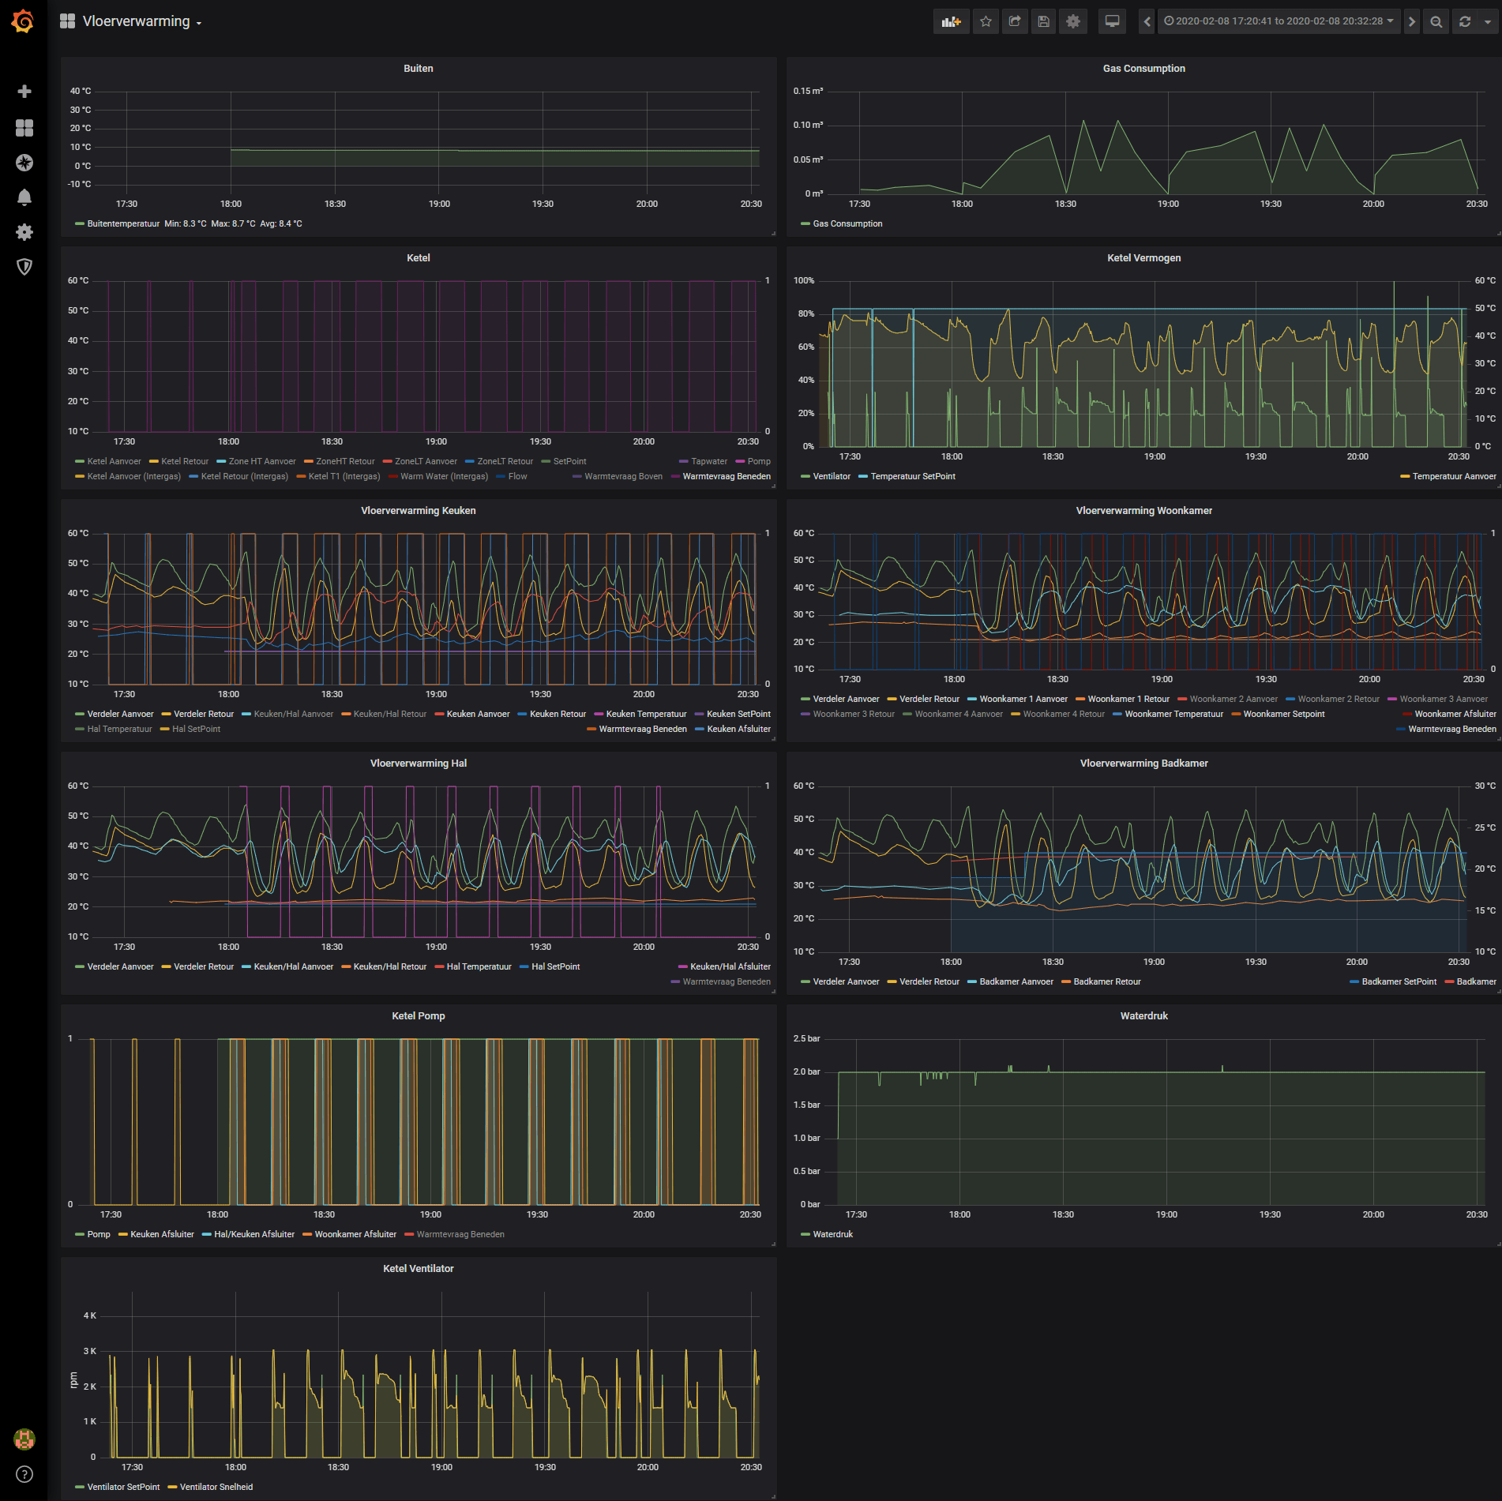This screenshot has width=1502, height=1501.
Task: Star this dashboard as favorite
Action: [986, 22]
